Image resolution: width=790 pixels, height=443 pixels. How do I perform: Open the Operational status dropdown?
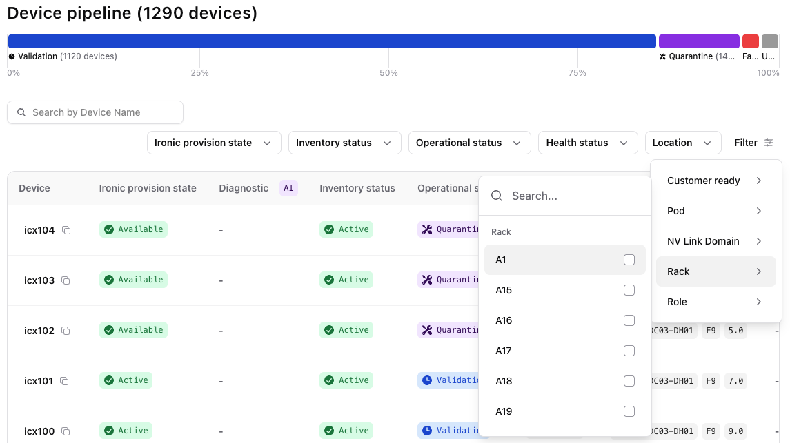(x=470, y=143)
